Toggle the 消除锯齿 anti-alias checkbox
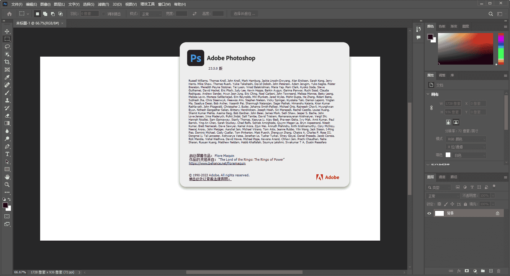510x276 pixels. (x=104, y=14)
